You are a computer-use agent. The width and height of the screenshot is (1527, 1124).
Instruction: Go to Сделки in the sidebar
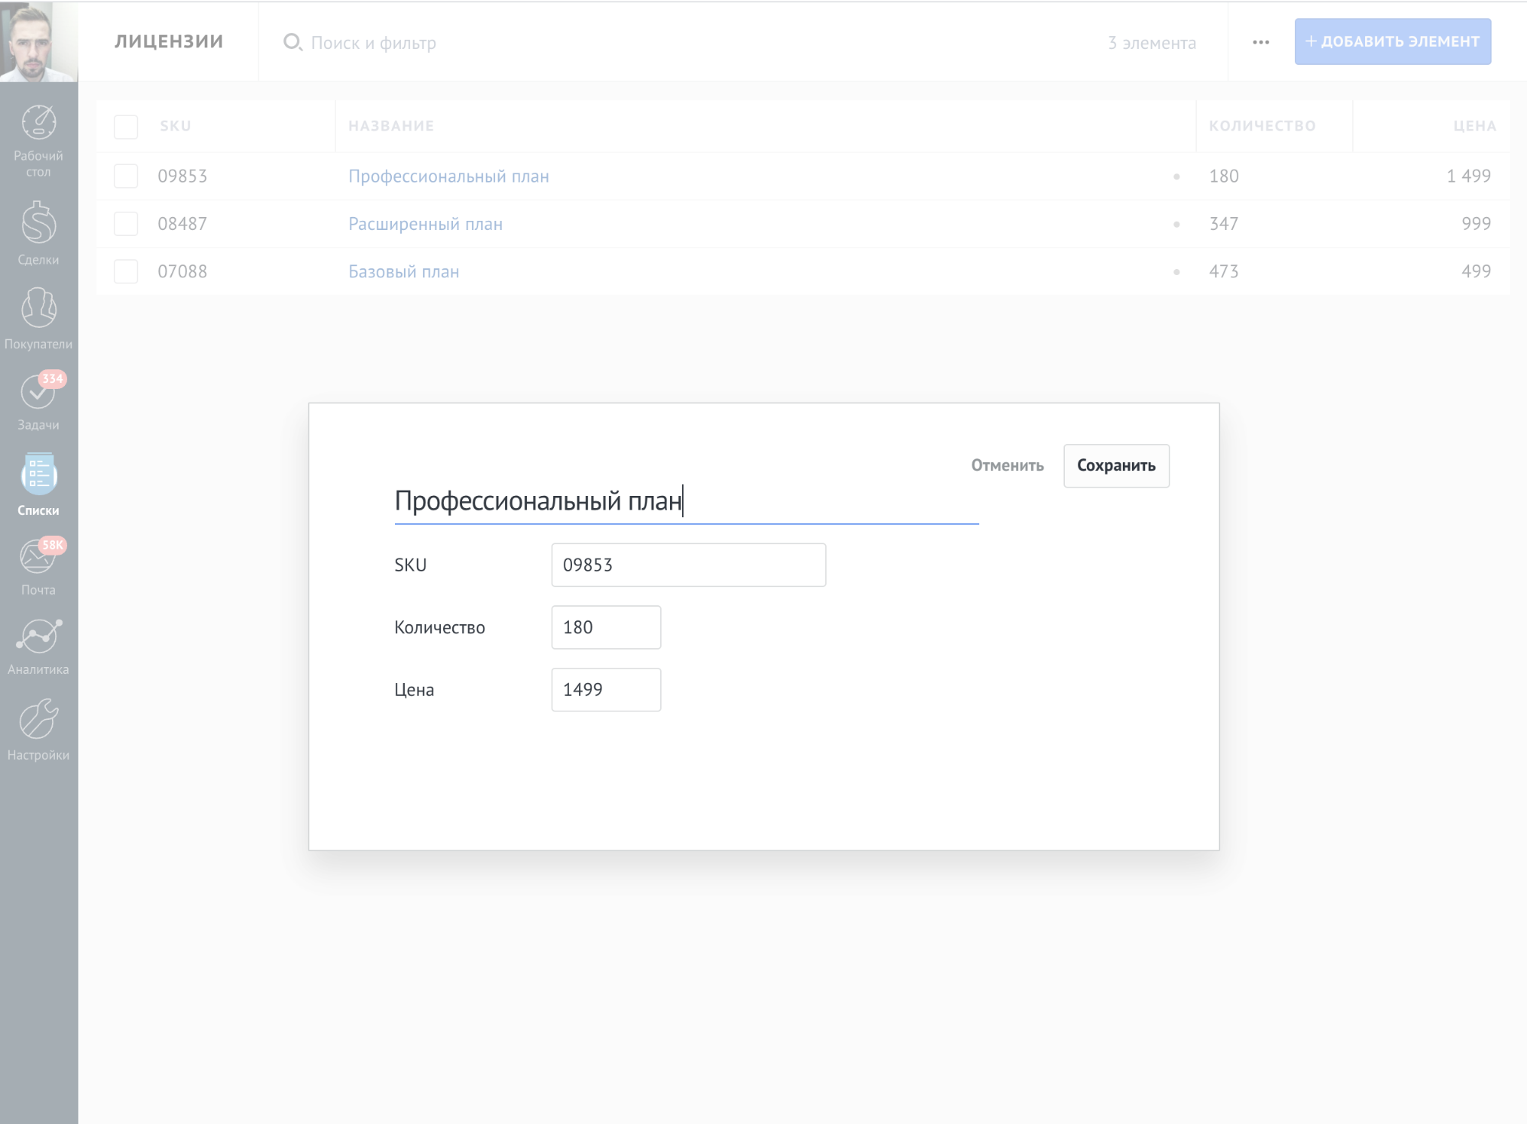pos(38,224)
